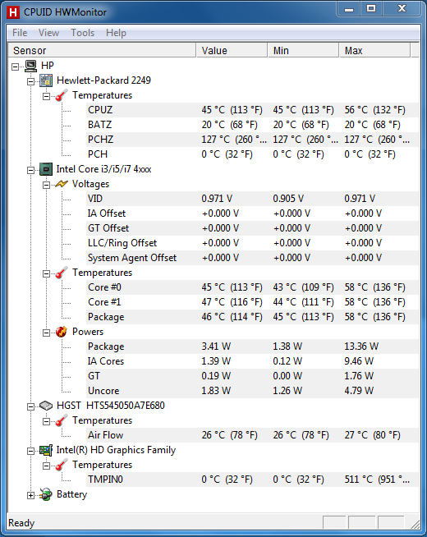Select the PCH temperature row

252,154
